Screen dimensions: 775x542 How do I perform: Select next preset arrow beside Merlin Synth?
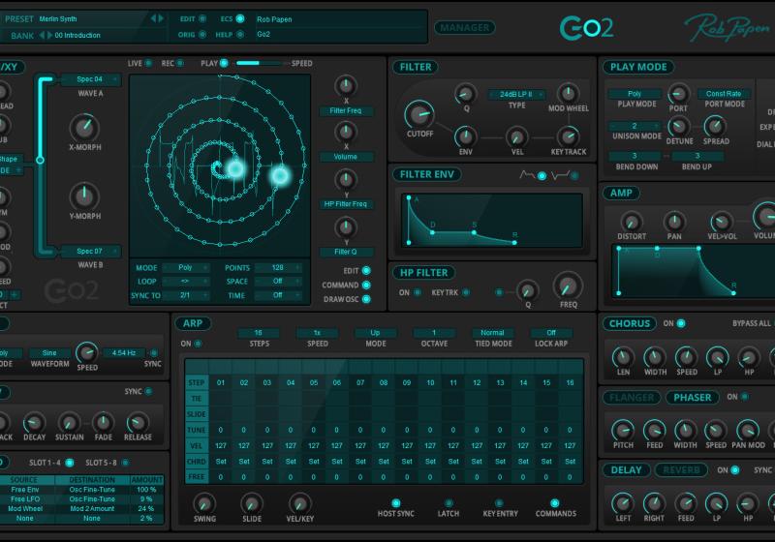tap(161, 18)
